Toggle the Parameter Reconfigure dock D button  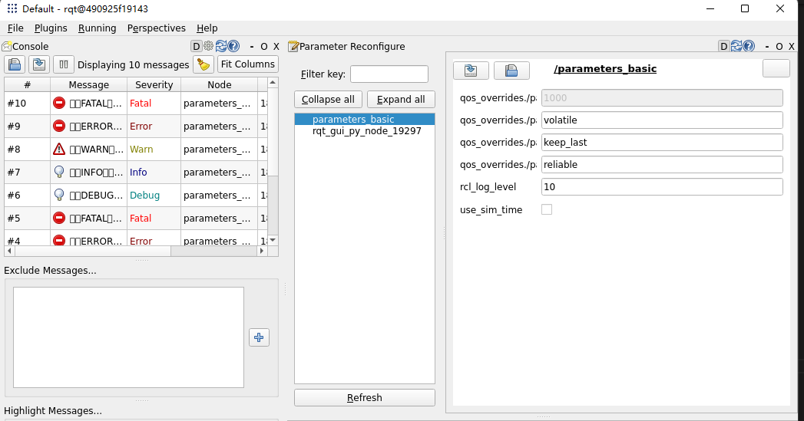723,46
